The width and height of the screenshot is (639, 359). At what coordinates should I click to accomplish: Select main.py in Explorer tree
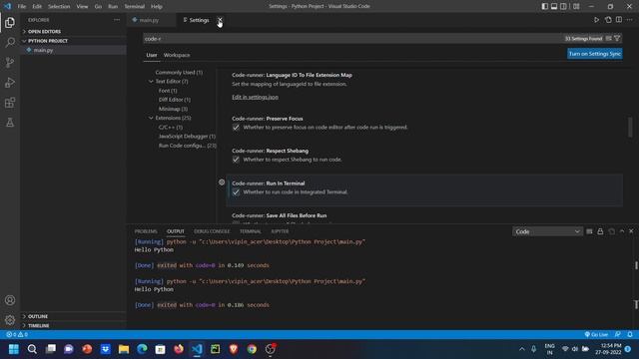pos(73,50)
